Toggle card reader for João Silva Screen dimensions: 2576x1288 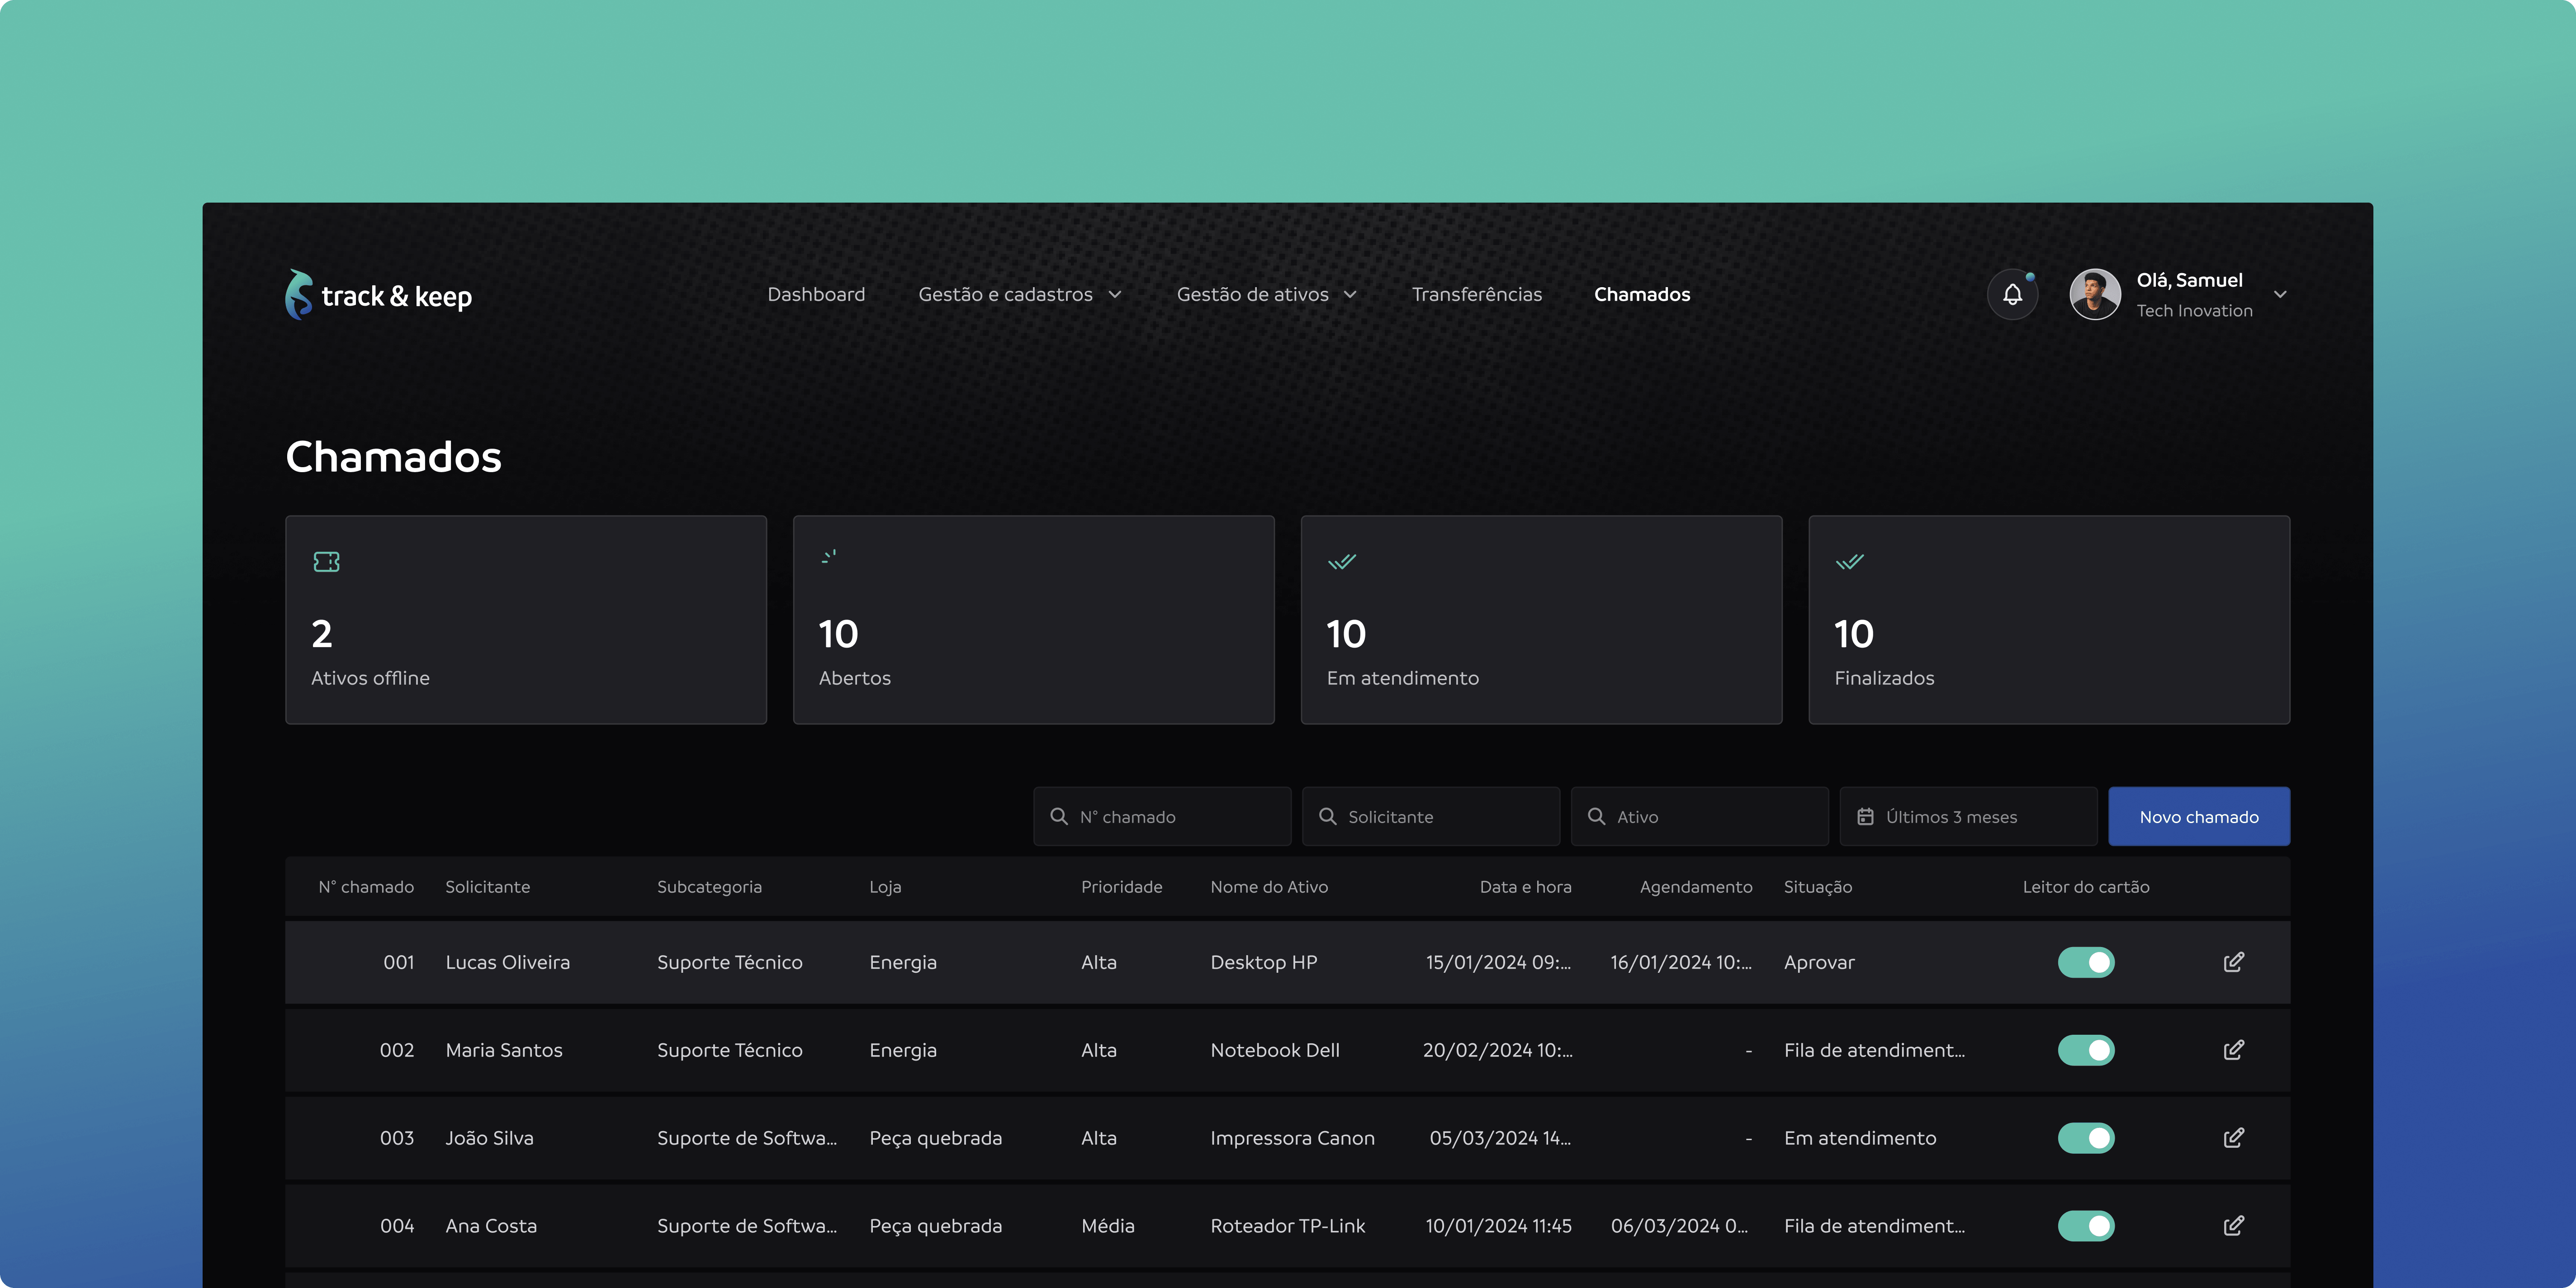[2086, 1138]
